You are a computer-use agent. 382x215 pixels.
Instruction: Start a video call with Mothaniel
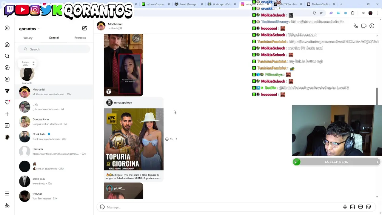[x=364, y=26]
